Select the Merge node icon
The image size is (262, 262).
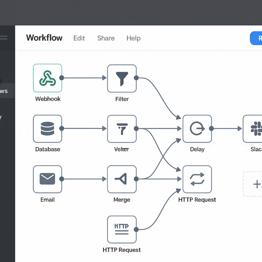[122, 179]
